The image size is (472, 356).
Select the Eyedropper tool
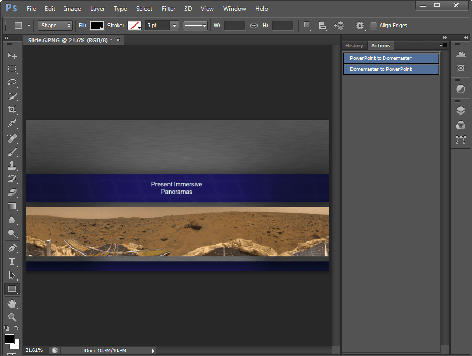[12, 123]
